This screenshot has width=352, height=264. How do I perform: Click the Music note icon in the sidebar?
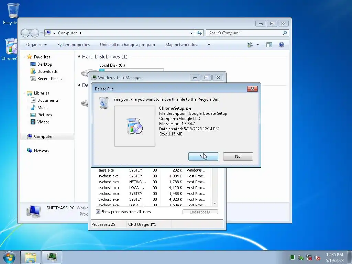33,107
